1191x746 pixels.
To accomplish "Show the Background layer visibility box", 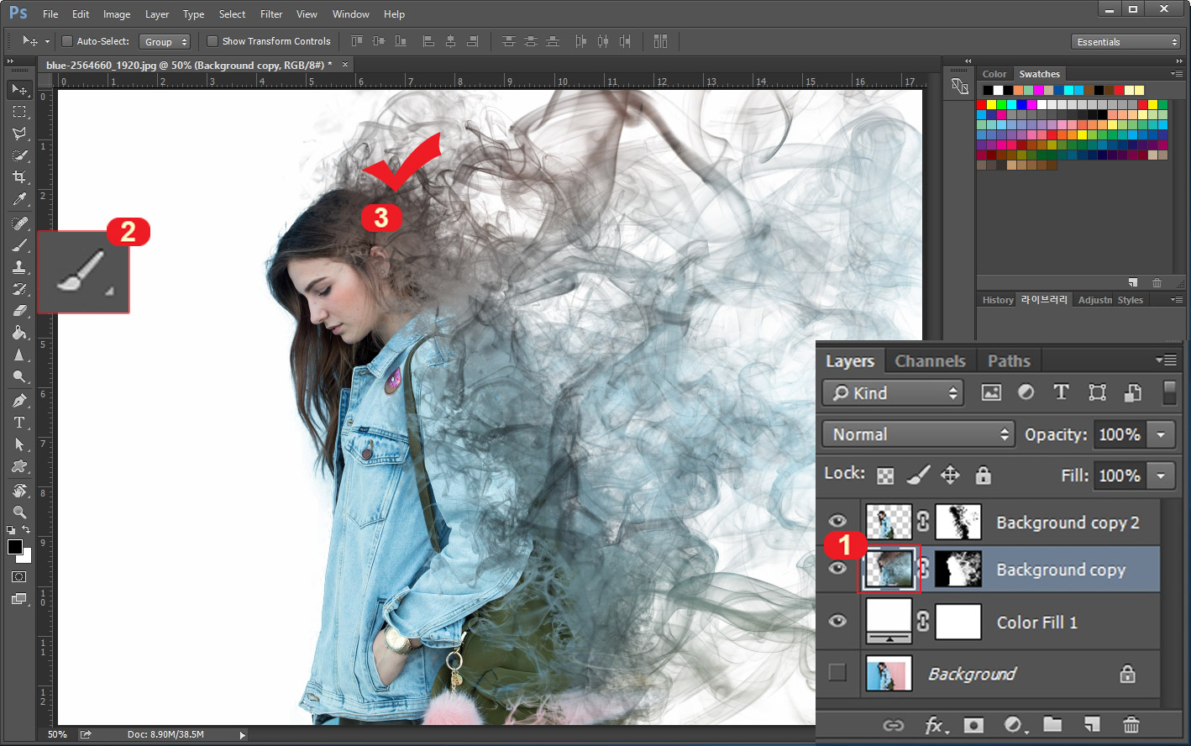I will (x=837, y=672).
